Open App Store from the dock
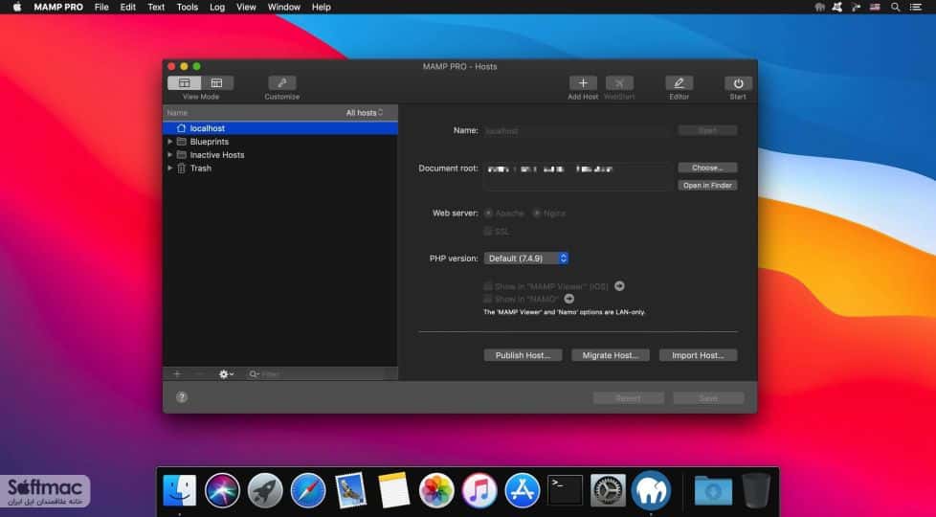The width and height of the screenshot is (936, 517). 523,491
